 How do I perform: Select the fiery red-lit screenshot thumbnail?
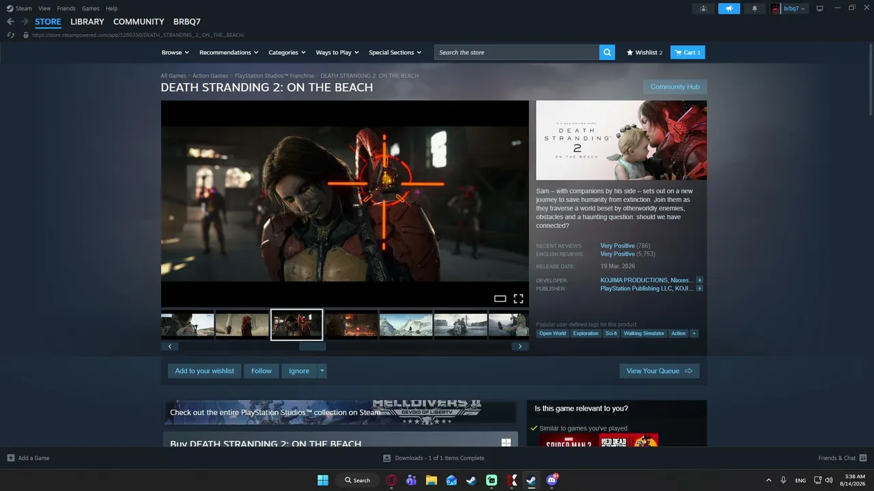pyautogui.click(x=351, y=325)
